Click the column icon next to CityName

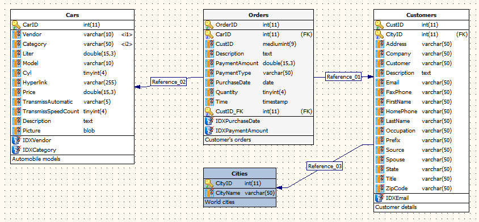click(209, 193)
